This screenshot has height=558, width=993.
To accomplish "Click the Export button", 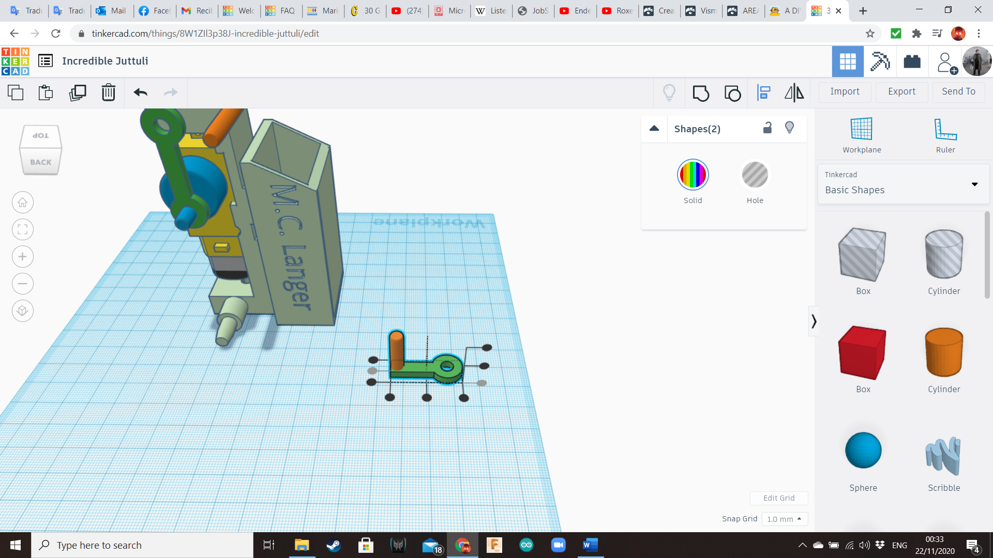I will [901, 91].
